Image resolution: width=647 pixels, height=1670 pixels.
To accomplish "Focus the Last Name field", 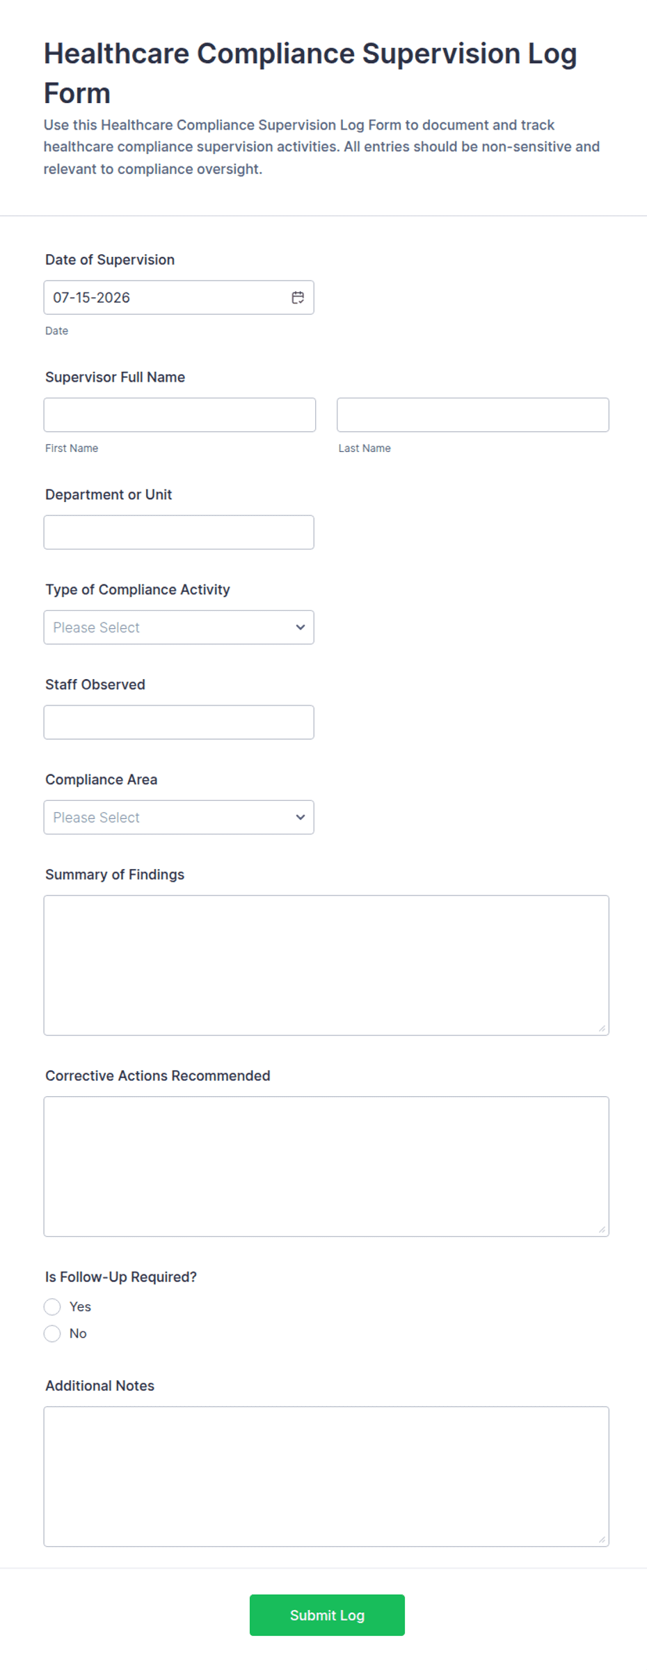I will (x=473, y=415).
